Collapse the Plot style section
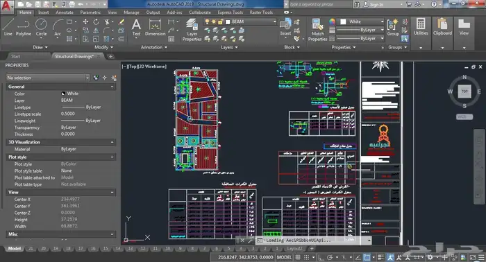This screenshot has width=486, height=262. tap(112, 157)
